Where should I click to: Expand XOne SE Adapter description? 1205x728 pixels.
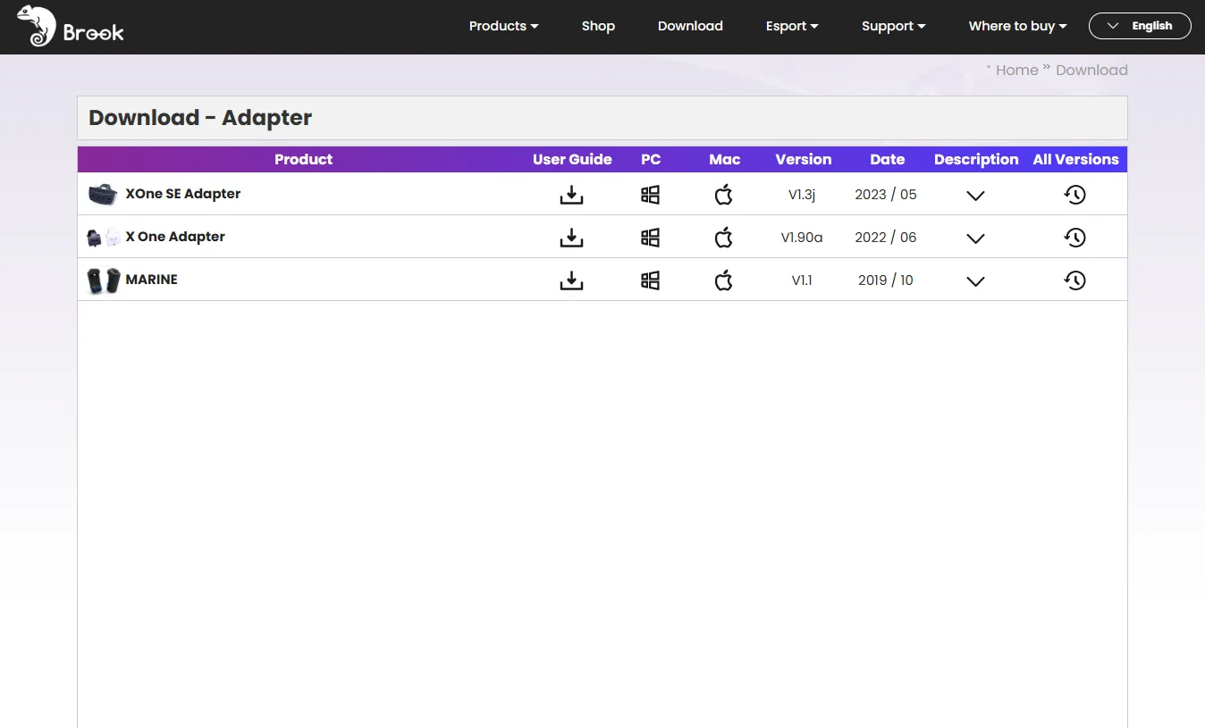tap(975, 196)
